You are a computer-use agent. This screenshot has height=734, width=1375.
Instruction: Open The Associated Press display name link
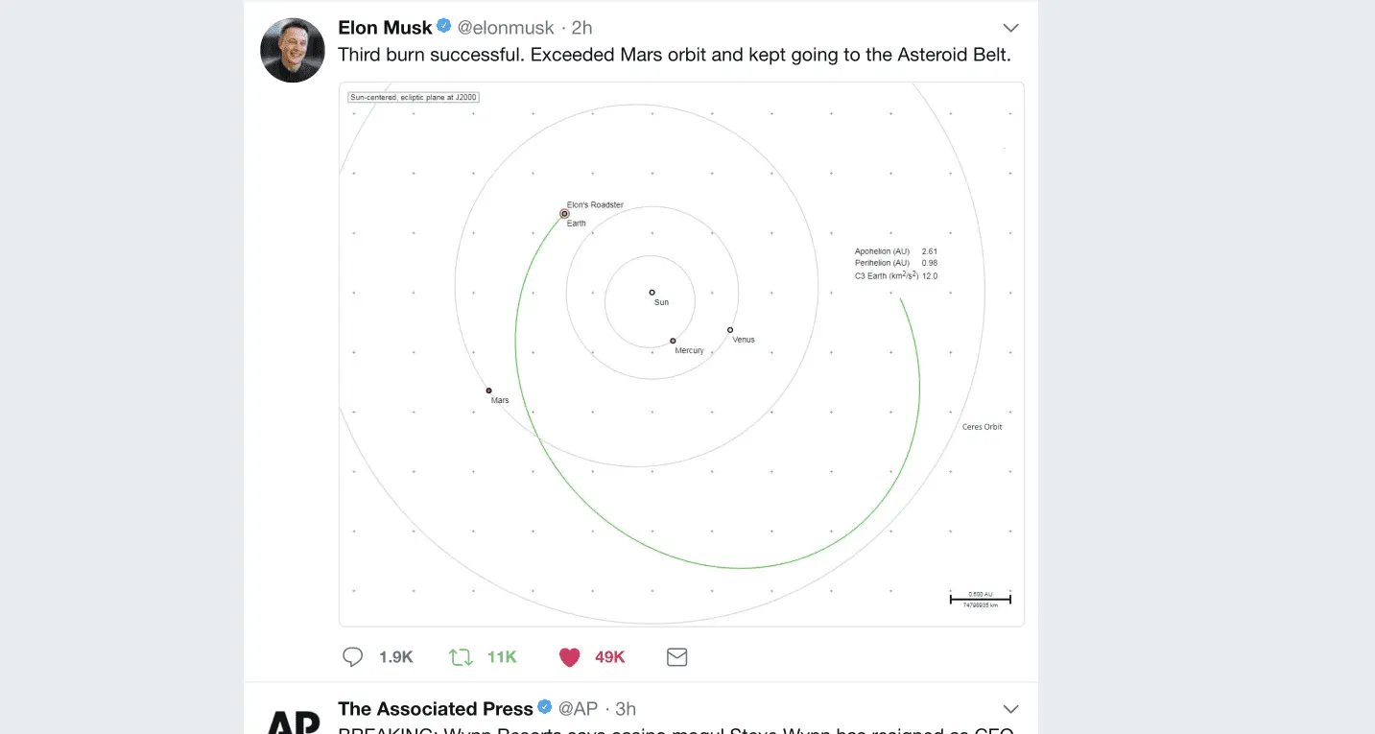[x=435, y=709]
